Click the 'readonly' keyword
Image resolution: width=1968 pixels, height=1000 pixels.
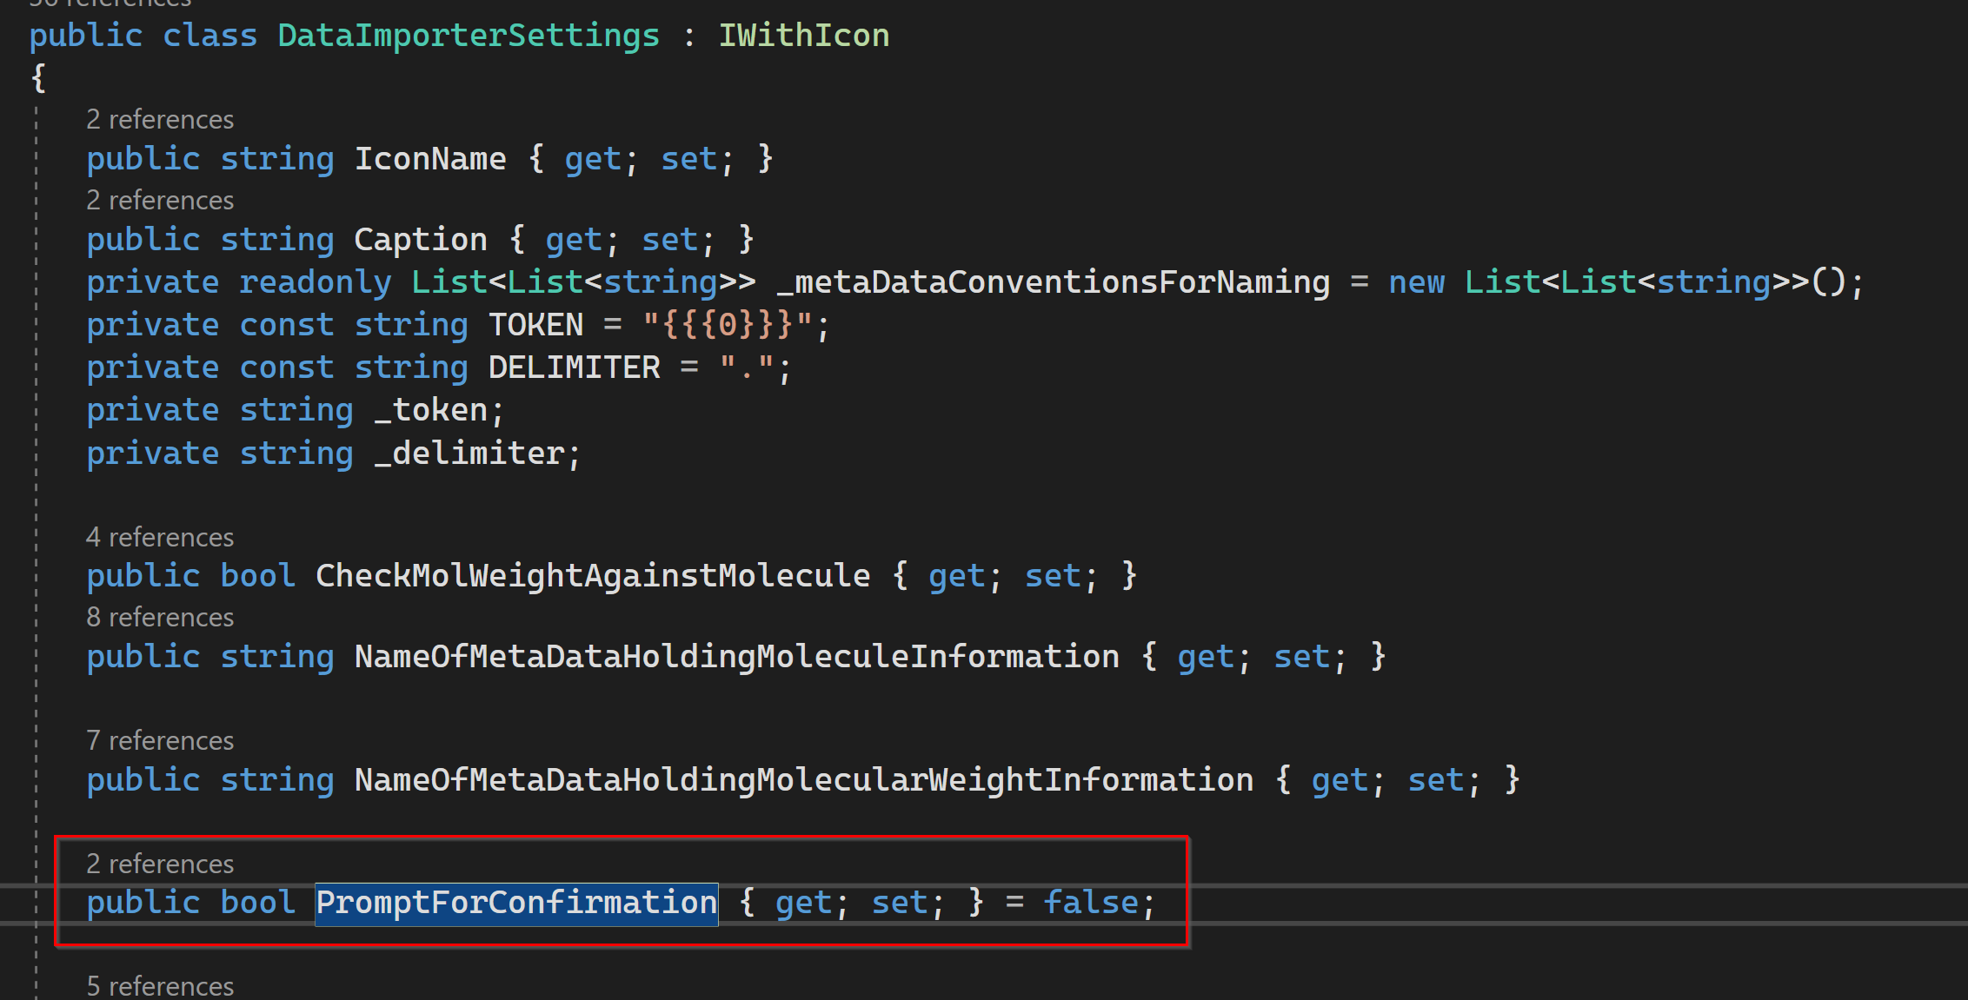316,282
